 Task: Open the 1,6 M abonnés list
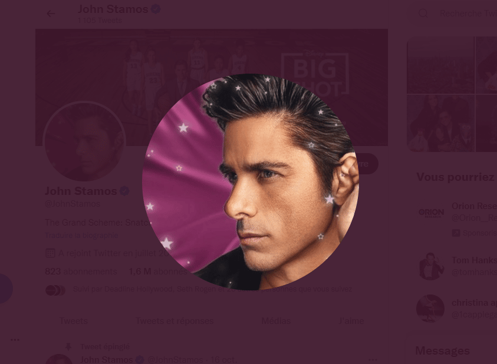point(158,272)
